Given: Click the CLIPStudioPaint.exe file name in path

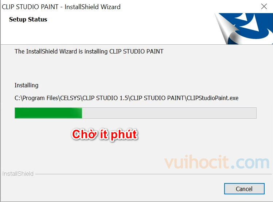Looking at the screenshot, I should click(212, 98).
